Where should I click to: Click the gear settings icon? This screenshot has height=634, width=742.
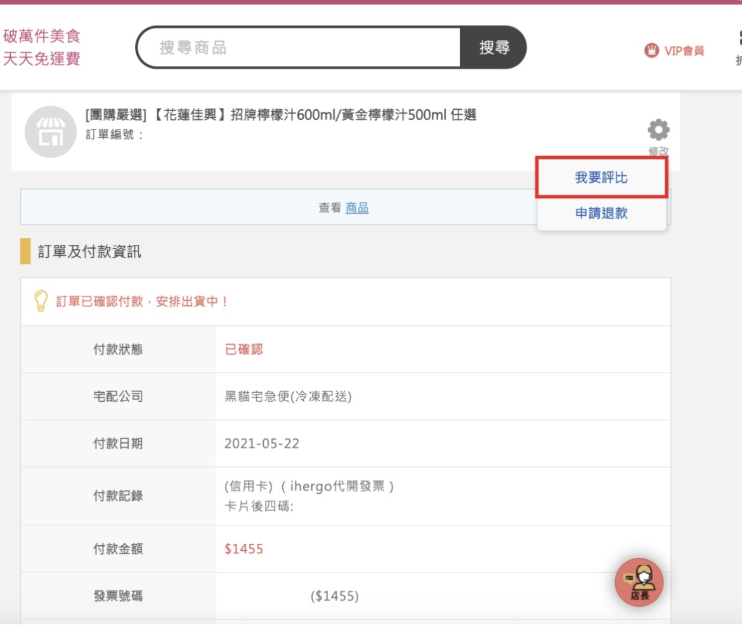[x=658, y=129]
